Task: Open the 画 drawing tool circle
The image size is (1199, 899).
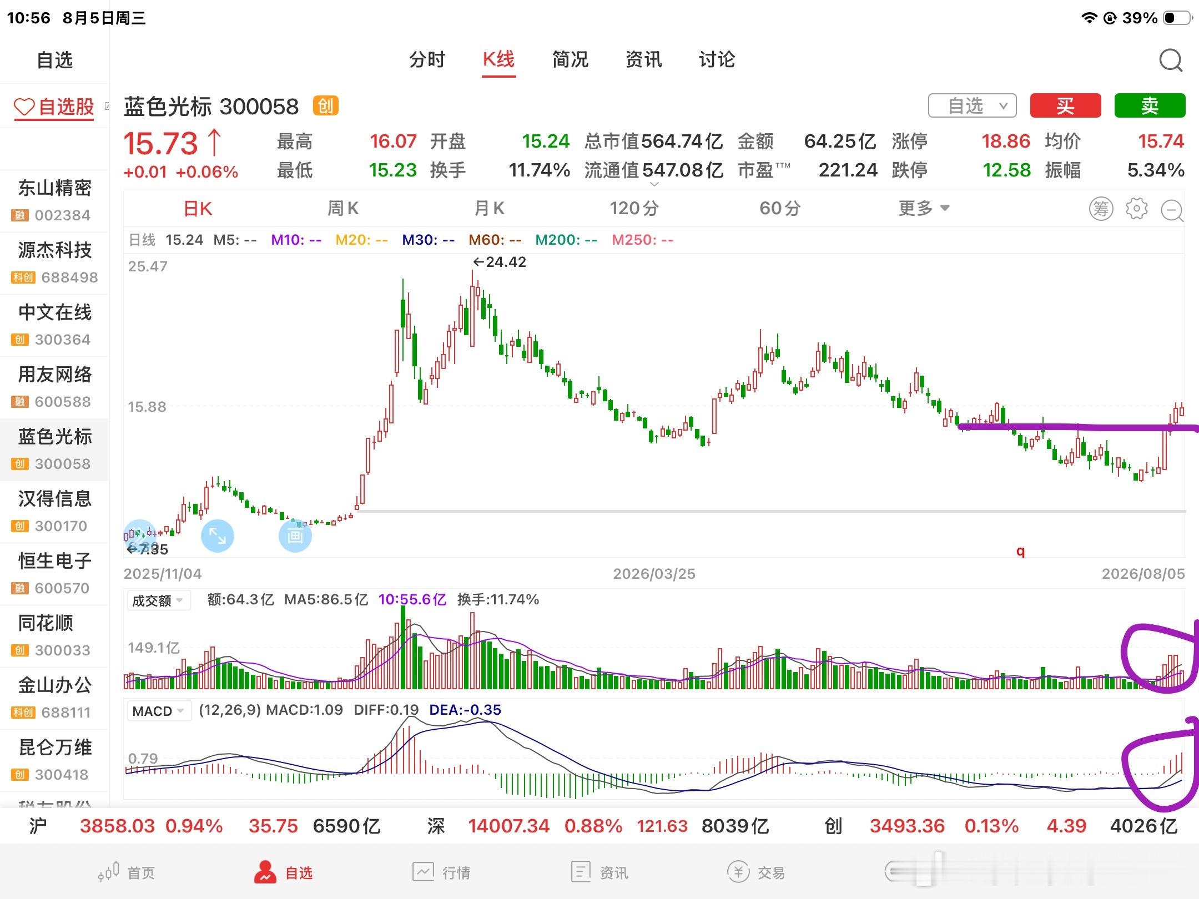Action: 295,536
